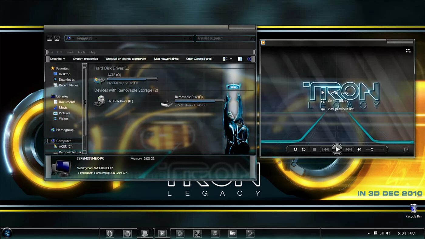The width and height of the screenshot is (425, 239).
Task: Show hidden tray icons
Action: [369, 234]
